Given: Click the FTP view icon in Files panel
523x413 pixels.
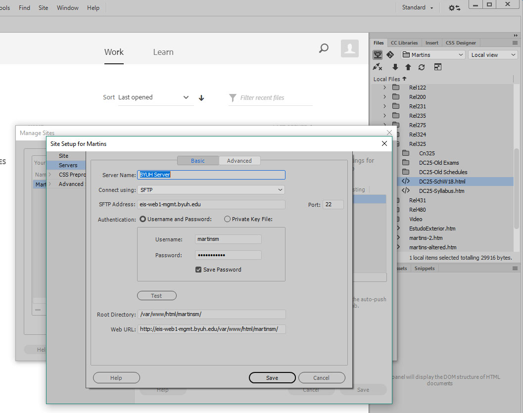Looking at the screenshot, I should click(x=378, y=55).
